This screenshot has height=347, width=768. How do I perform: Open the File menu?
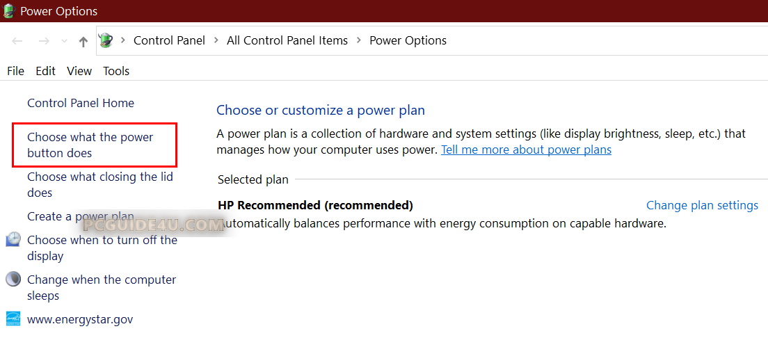pyautogui.click(x=15, y=71)
